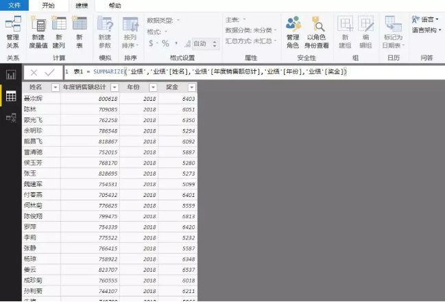
Task: Switch to Home (开始) ribbon tab
Action: tap(48, 5)
